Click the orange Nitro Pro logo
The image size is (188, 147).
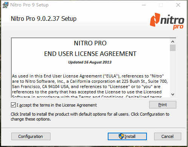tap(167, 21)
